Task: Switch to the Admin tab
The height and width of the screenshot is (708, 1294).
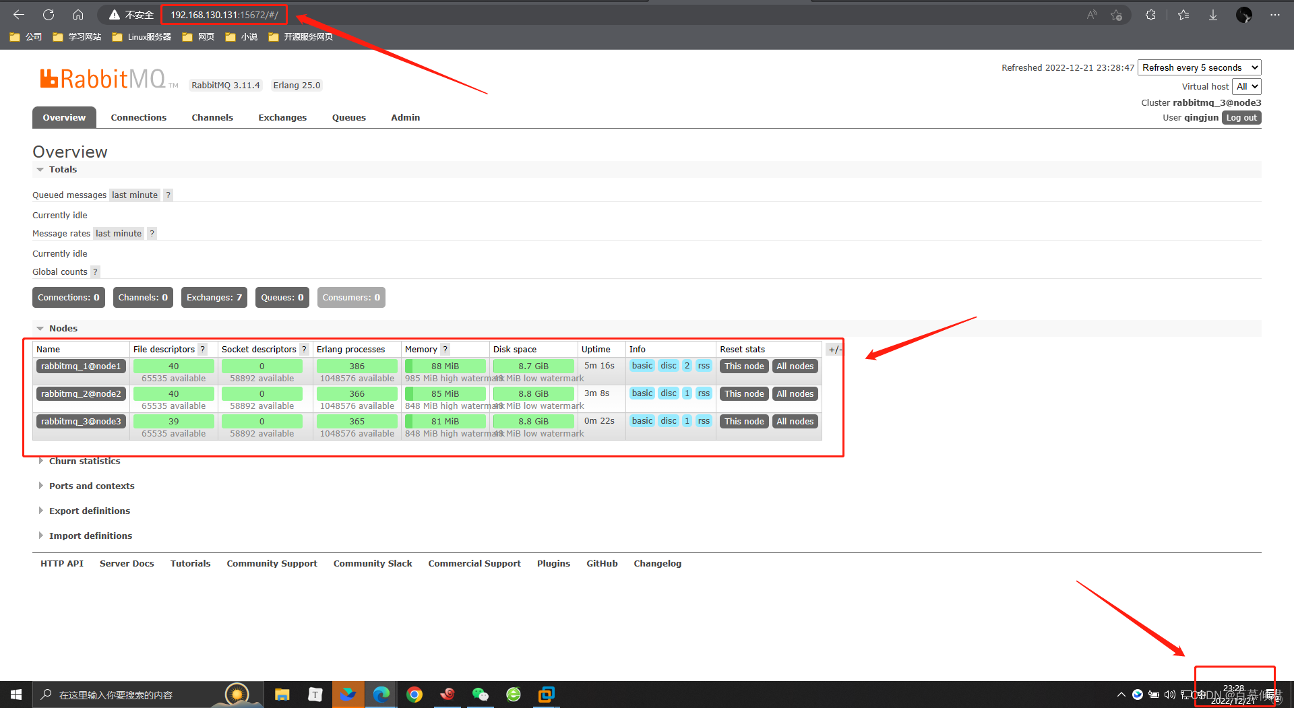Action: pos(406,117)
